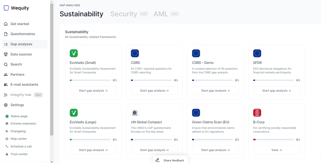Image resolution: width=321 pixels, height=163 pixels.
Task: Open the Chrome extension link
Action: [23, 124]
